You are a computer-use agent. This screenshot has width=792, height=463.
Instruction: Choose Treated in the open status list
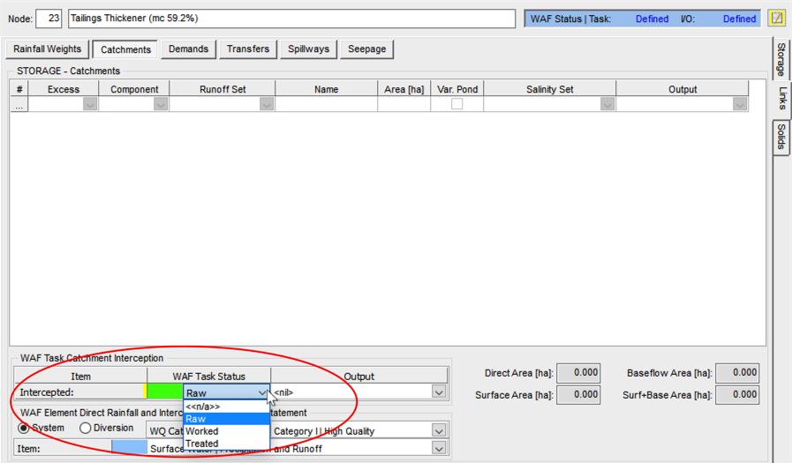pyautogui.click(x=202, y=444)
